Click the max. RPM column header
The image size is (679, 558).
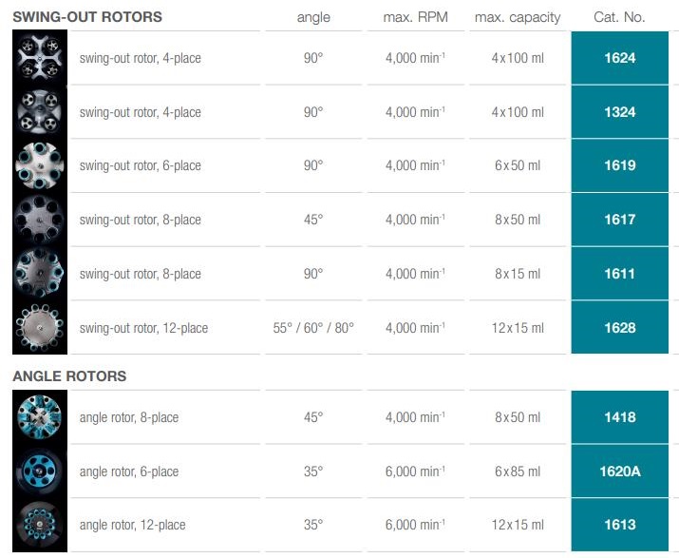tap(415, 17)
